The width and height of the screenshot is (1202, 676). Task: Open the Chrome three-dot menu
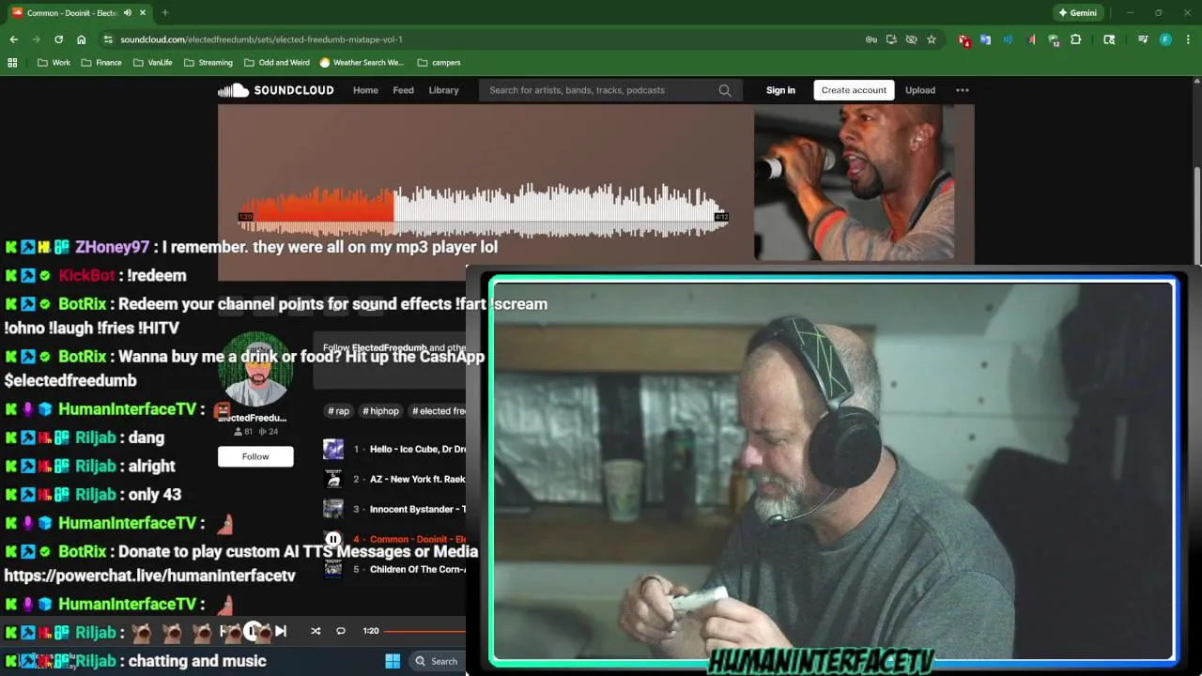coord(1186,39)
